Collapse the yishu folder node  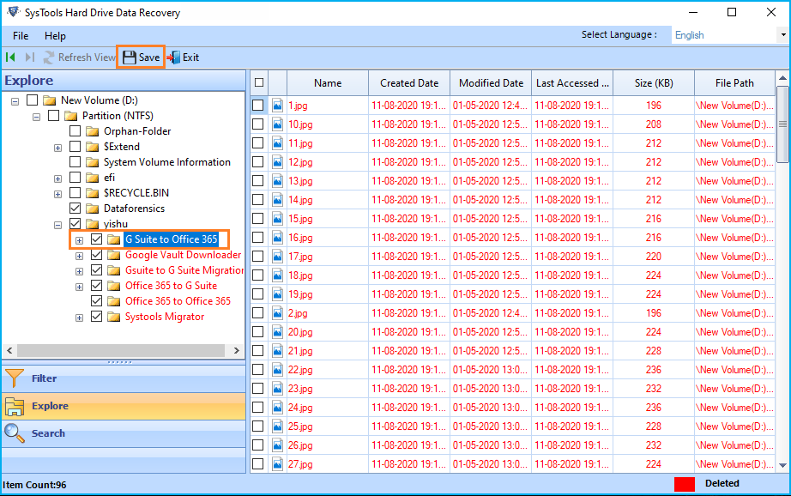[58, 225]
